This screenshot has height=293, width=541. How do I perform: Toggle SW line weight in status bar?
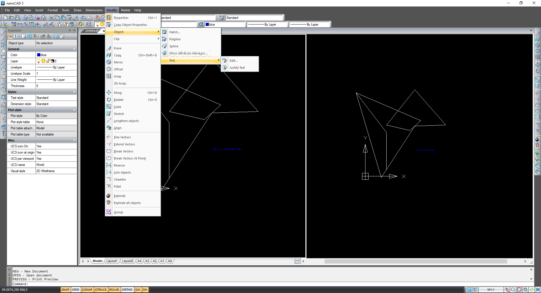click(x=138, y=290)
